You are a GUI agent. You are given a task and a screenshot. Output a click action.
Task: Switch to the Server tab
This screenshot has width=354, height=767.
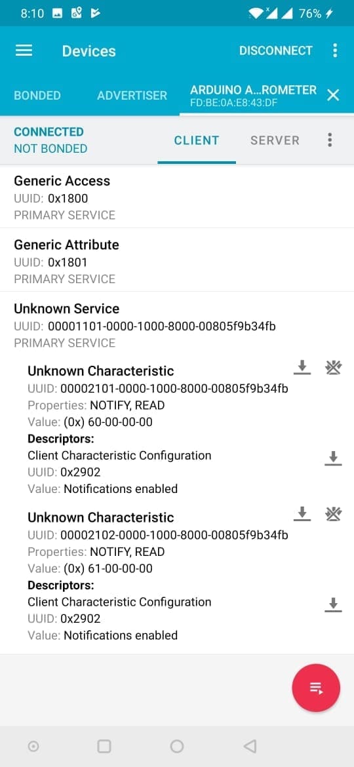pyautogui.click(x=275, y=140)
